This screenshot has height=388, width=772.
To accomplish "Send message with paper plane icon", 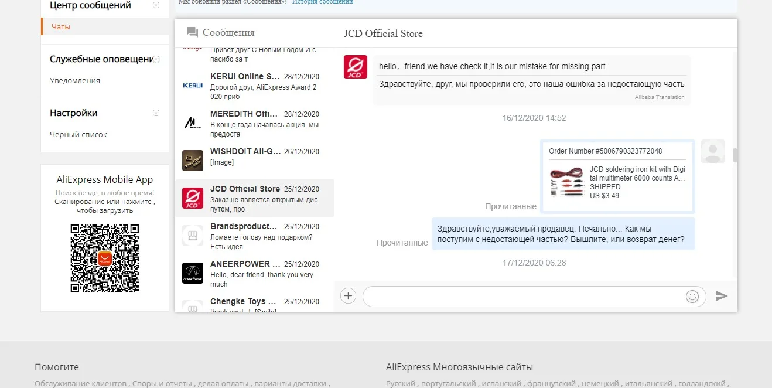I will click(722, 296).
